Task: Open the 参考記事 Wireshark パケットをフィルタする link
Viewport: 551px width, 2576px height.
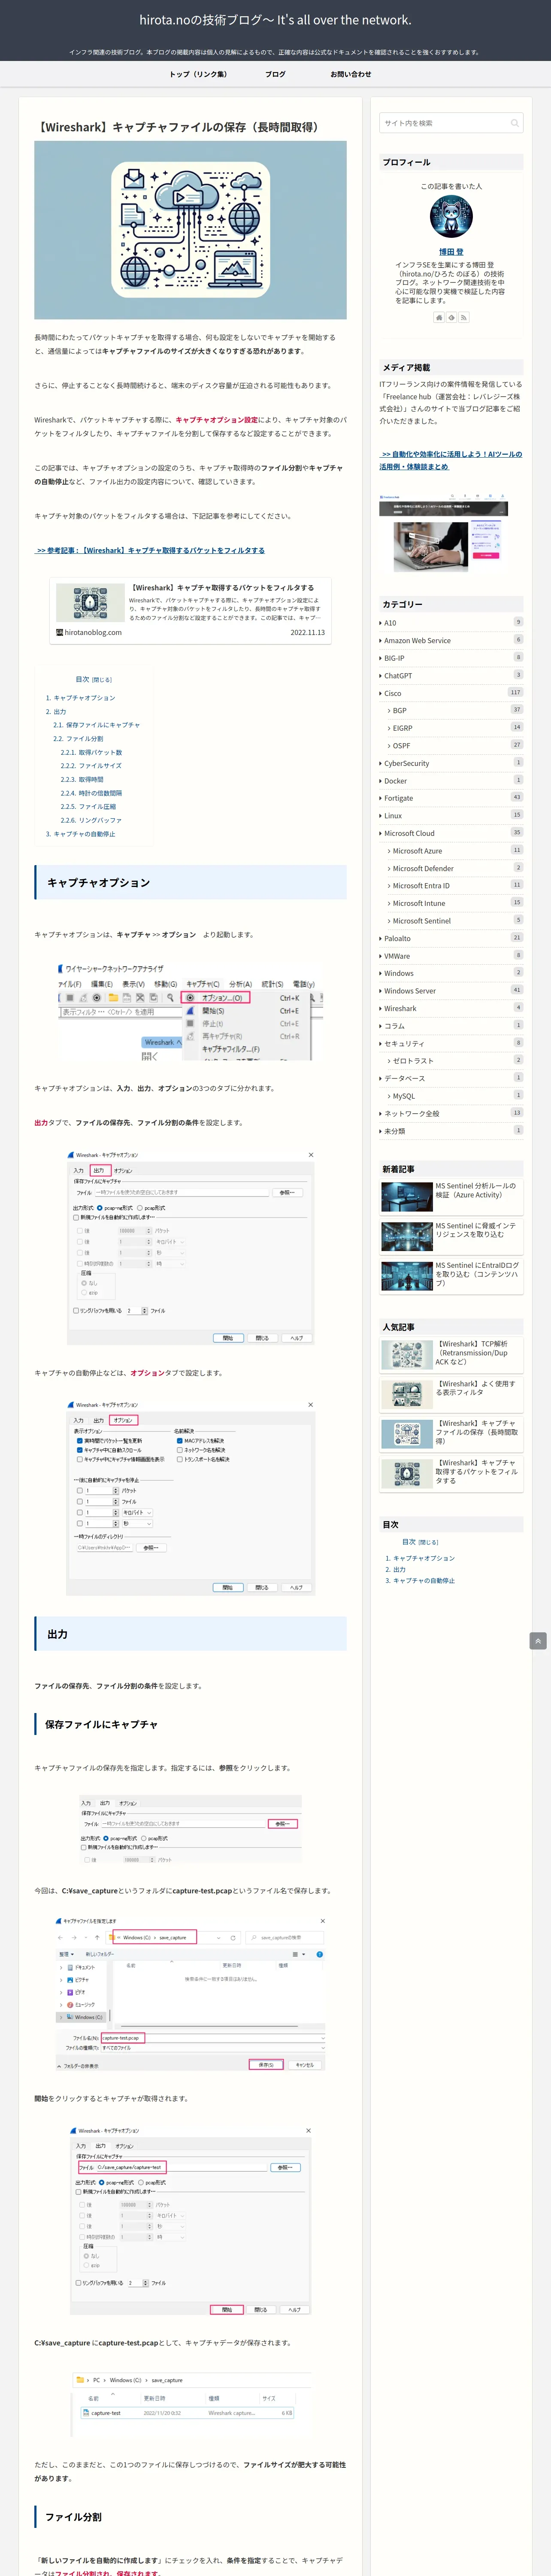Action: 150,550
